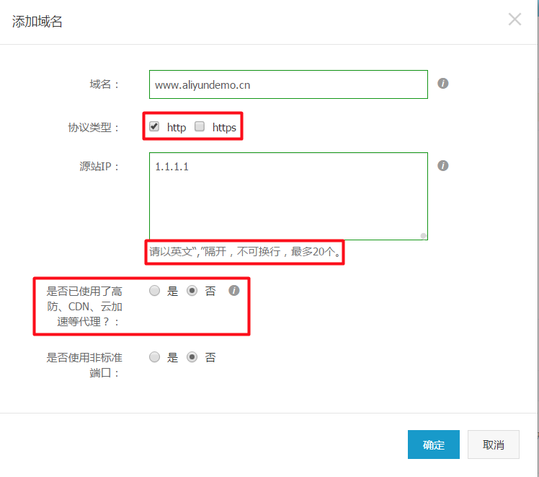Select 否 for already using 高防/CDN proxy
Image resolution: width=539 pixels, height=477 pixels.
192,291
